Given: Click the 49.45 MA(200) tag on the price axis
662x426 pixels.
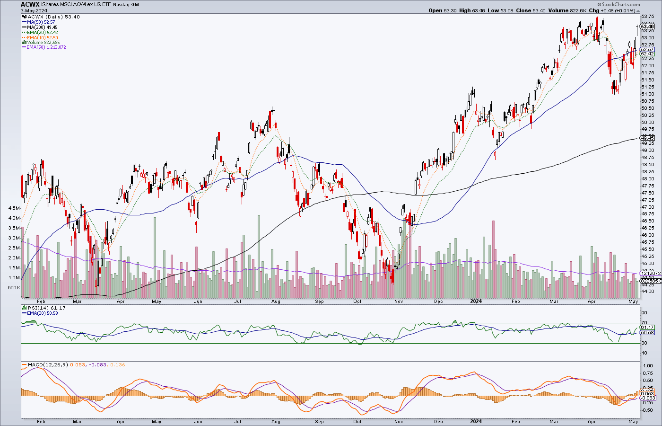Looking at the screenshot, I should pyautogui.click(x=647, y=138).
